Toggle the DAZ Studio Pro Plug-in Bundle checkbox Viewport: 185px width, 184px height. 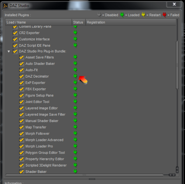pos(15,51)
